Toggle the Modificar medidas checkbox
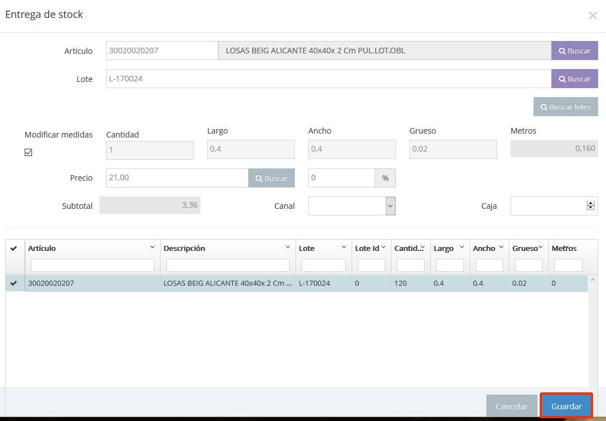The height and width of the screenshot is (421, 606). click(28, 152)
